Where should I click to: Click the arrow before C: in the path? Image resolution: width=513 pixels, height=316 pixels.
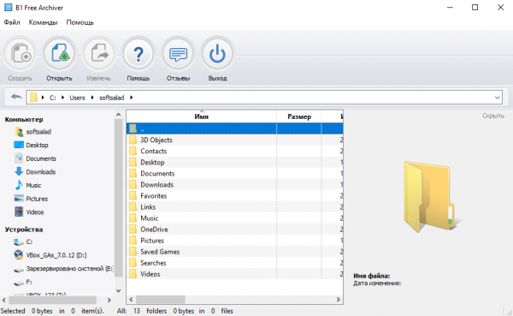click(43, 98)
